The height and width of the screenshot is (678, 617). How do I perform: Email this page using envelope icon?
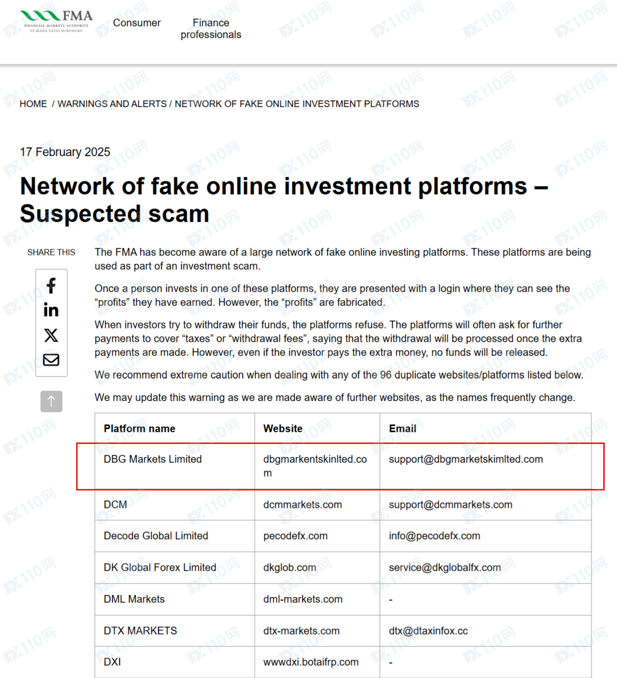pyautogui.click(x=51, y=360)
